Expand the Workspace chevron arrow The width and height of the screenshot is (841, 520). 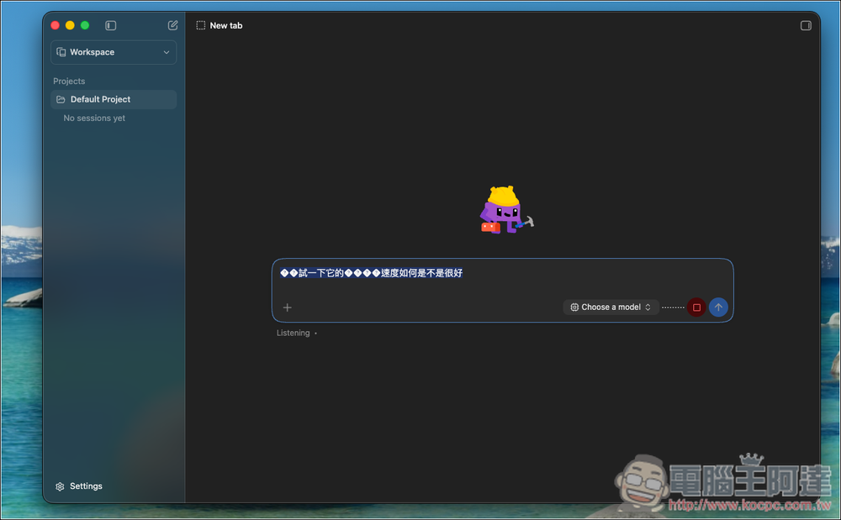coord(167,52)
